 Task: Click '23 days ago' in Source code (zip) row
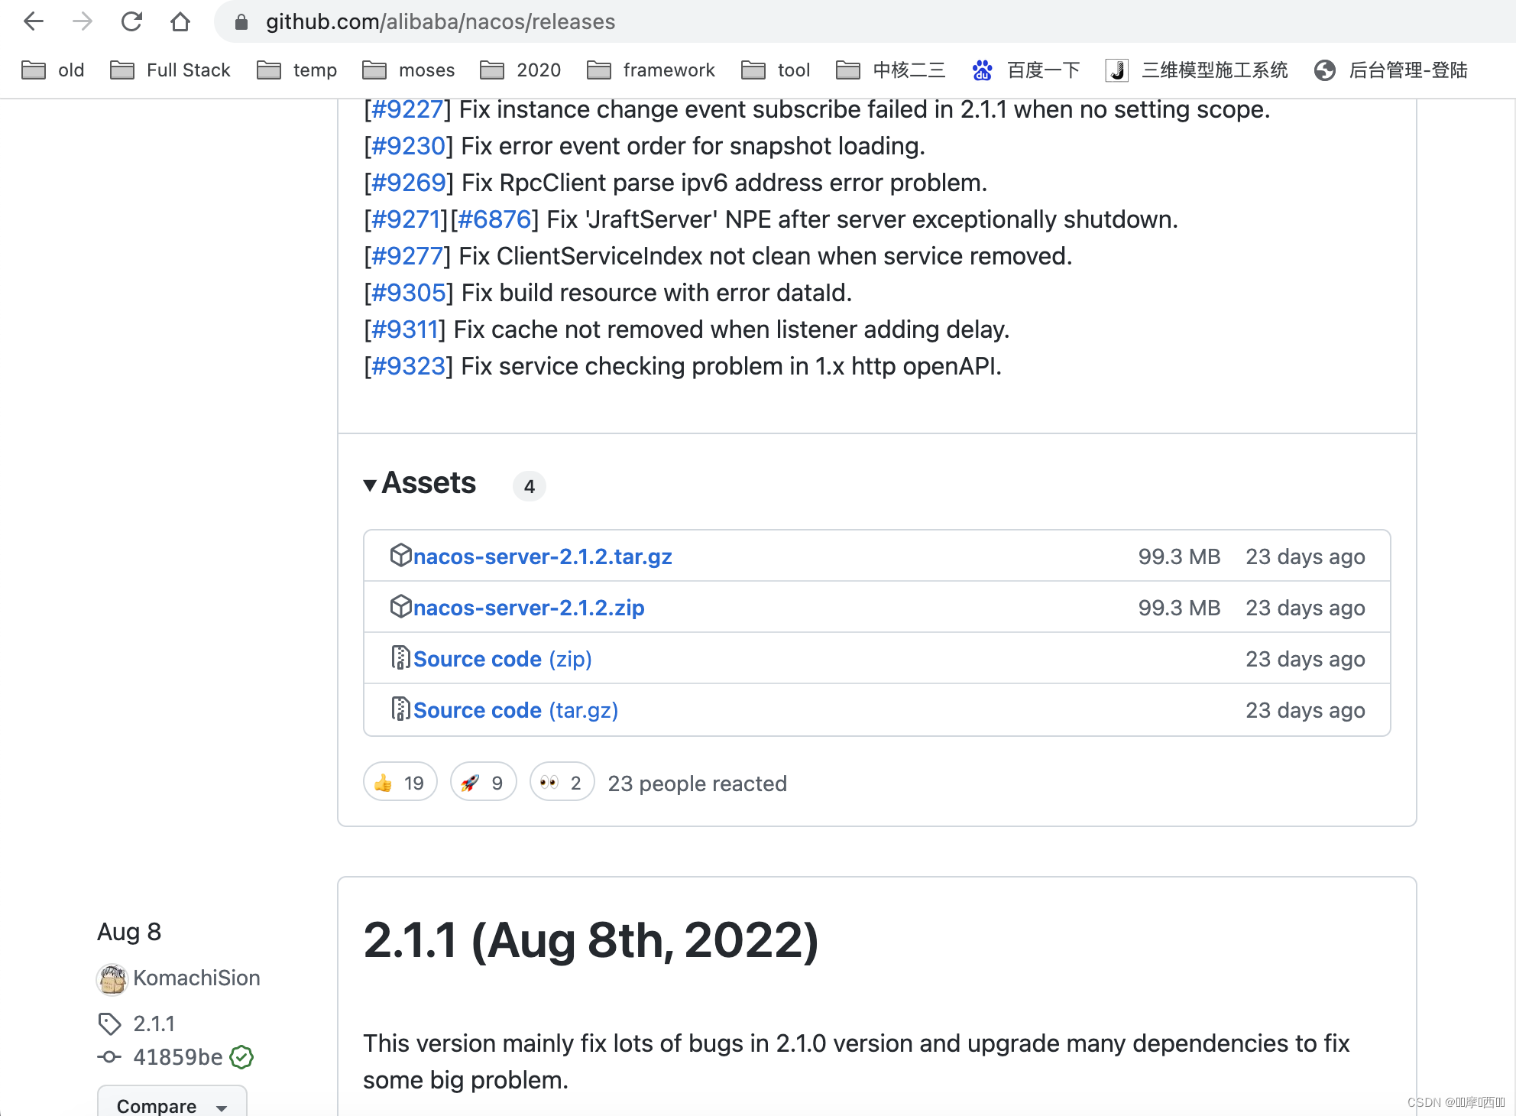pos(1305,659)
